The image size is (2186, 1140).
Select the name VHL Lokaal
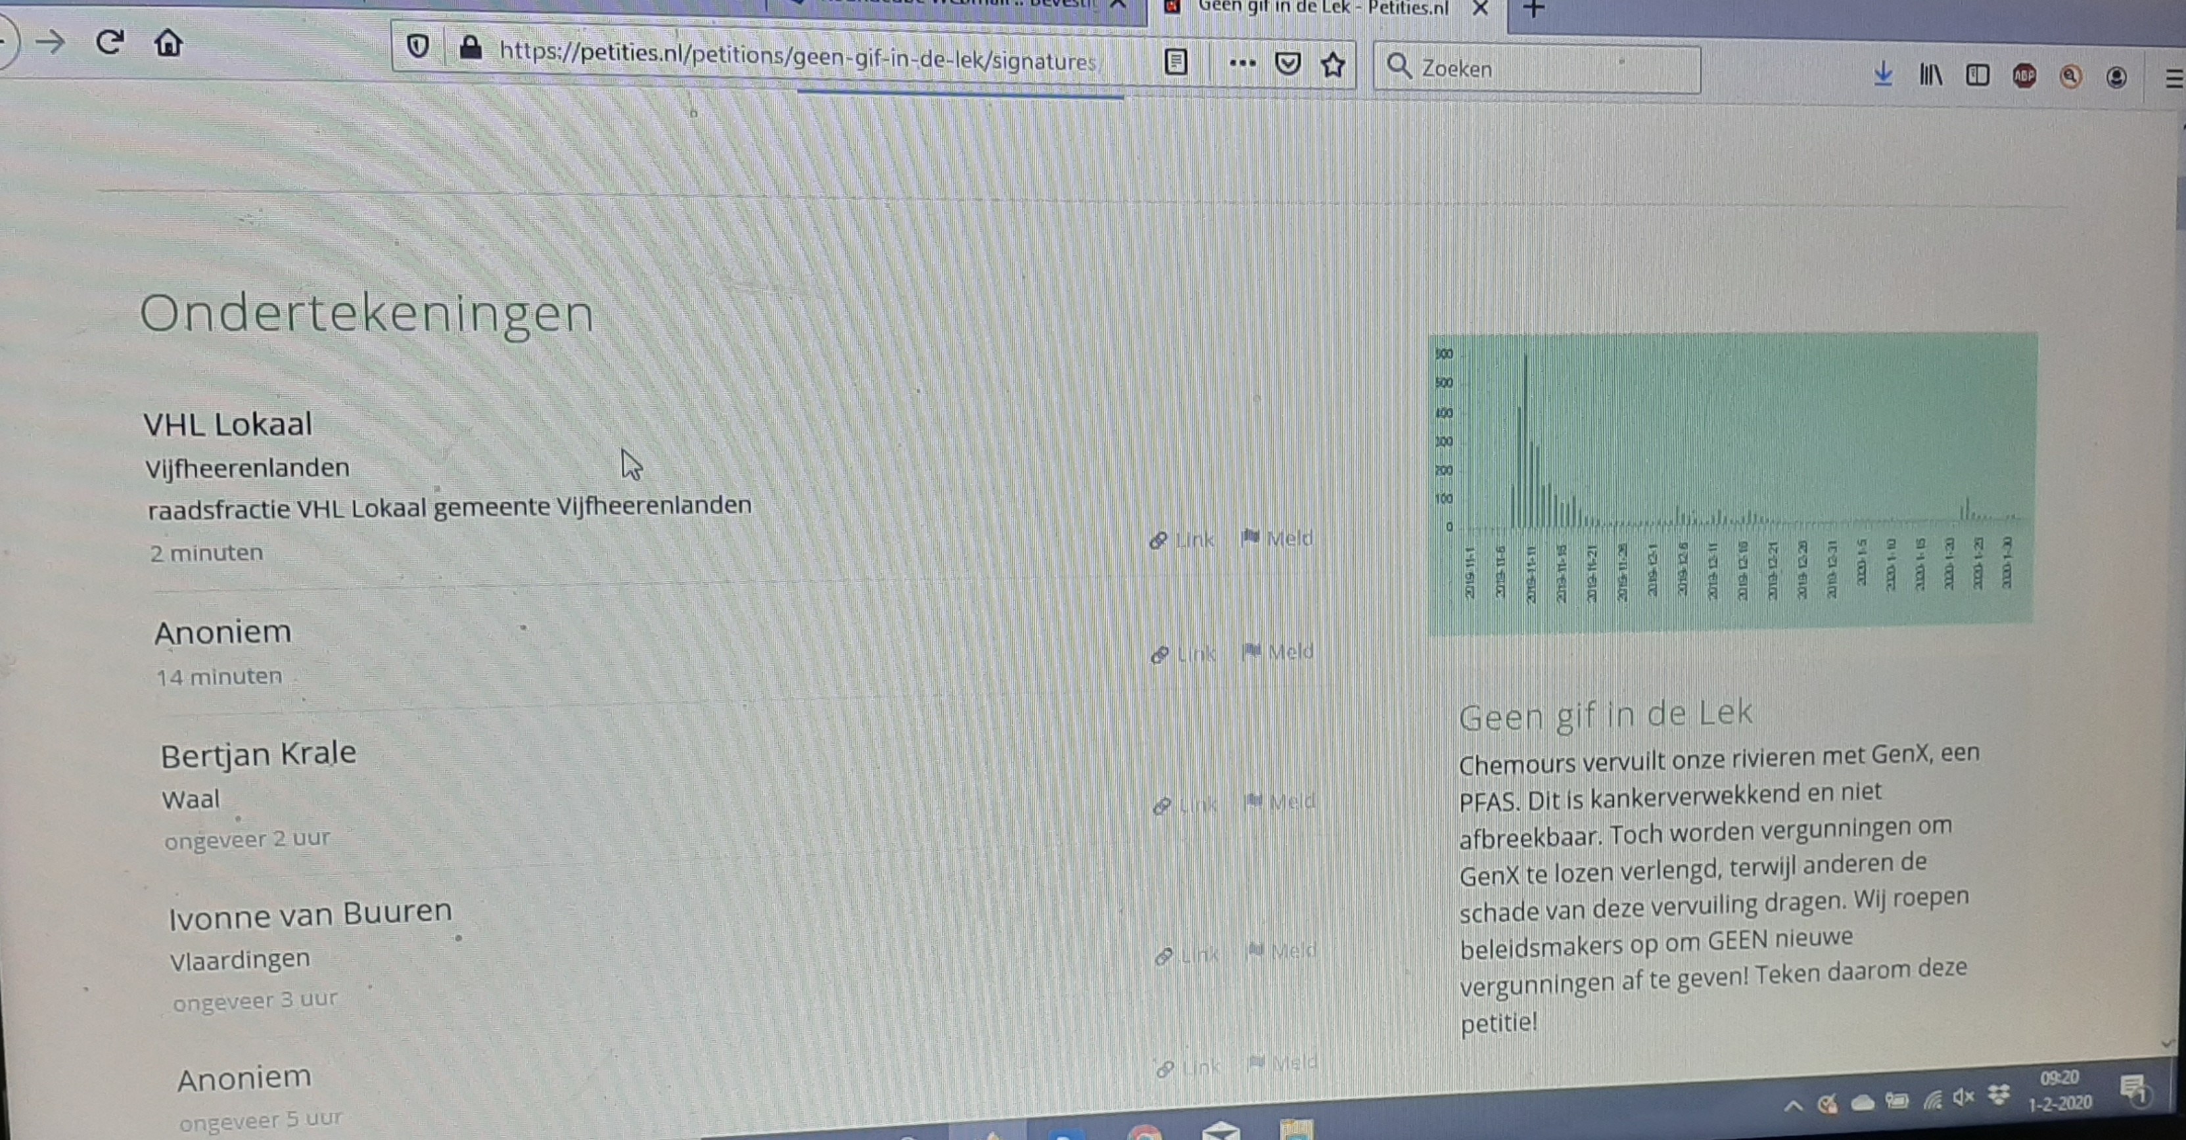(x=227, y=424)
